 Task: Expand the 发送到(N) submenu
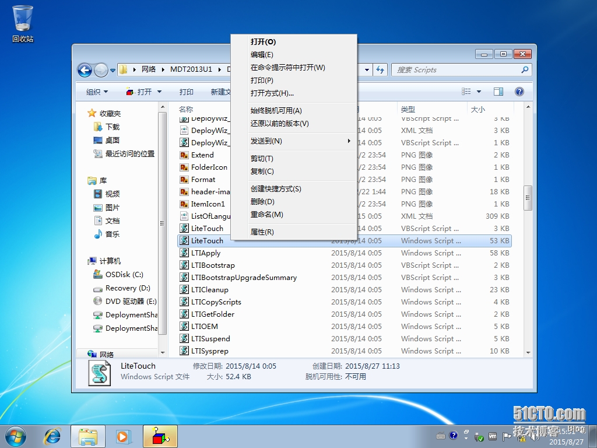pyautogui.click(x=294, y=141)
